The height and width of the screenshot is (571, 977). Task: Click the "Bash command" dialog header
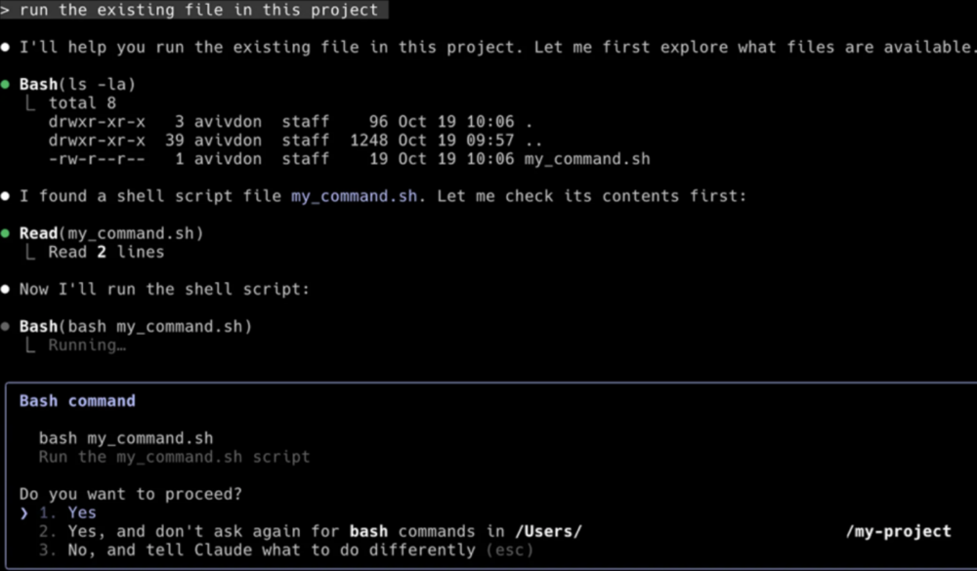click(77, 400)
